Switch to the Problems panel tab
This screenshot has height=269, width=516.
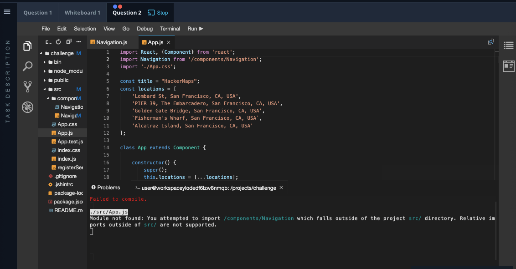(106, 187)
